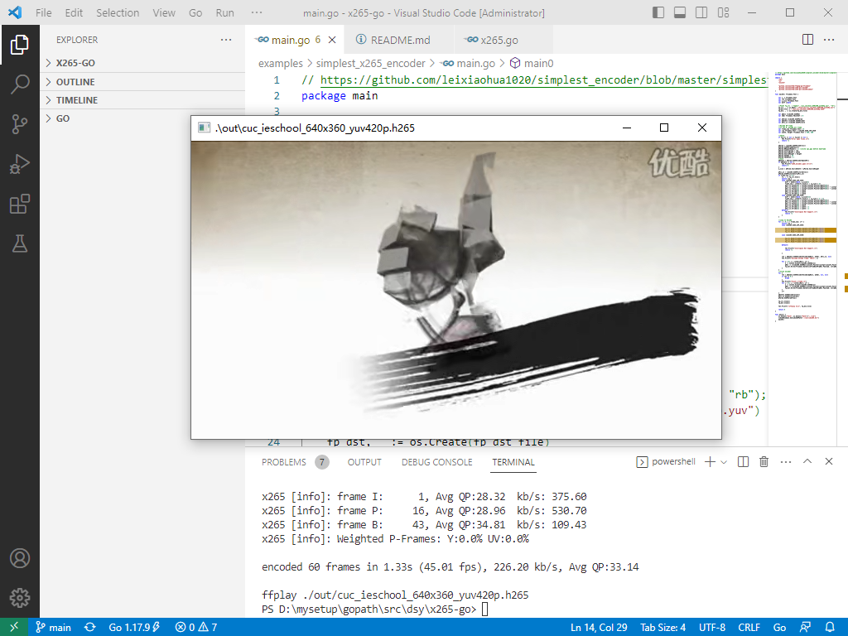848x636 pixels.
Task: Open the Customize Layout icon
Action: (x=723, y=12)
